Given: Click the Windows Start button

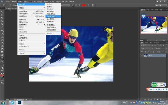Looking at the screenshot, I should 3,103.
